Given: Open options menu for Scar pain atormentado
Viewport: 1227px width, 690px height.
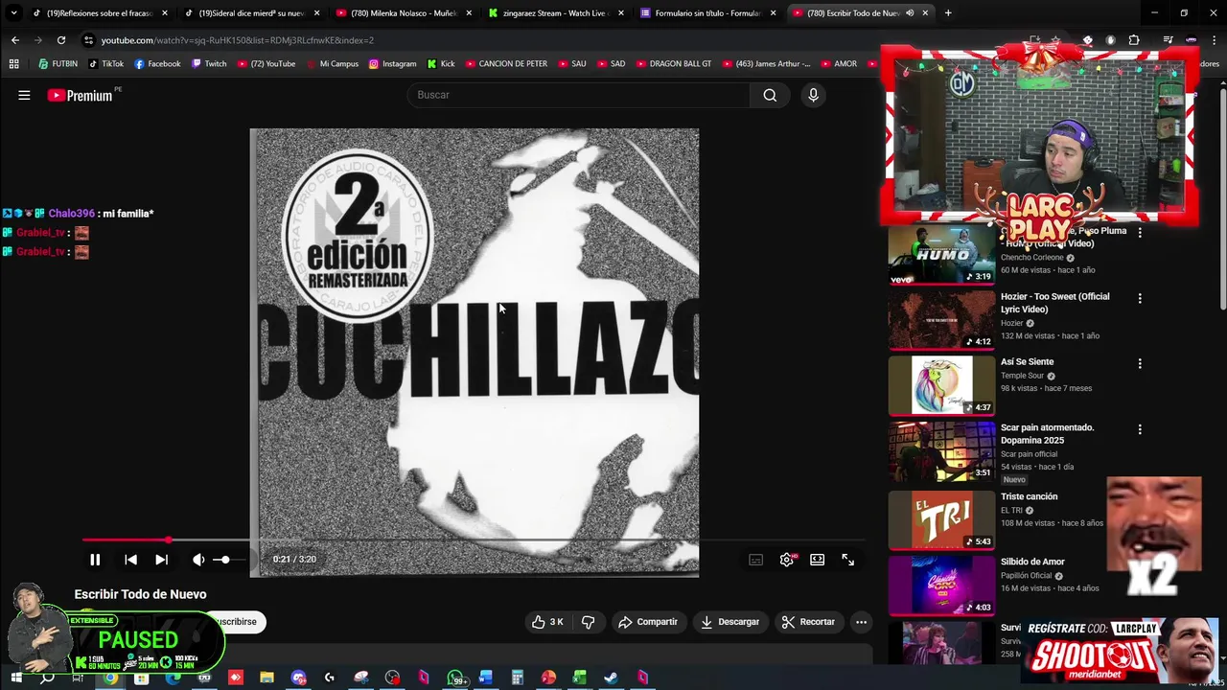Looking at the screenshot, I should [x=1140, y=429].
